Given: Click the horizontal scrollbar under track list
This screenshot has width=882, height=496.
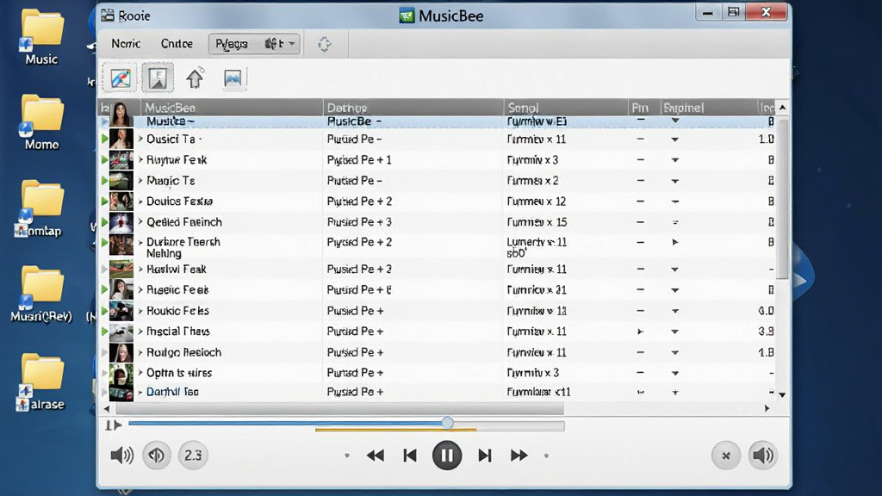Looking at the screenshot, I should tap(339, 409).
